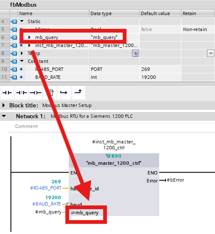This screenshot has height=234, width=215.
Task: Click the RS485_PORT name cell
Action: pyautogui.click(x=49, y=69)
